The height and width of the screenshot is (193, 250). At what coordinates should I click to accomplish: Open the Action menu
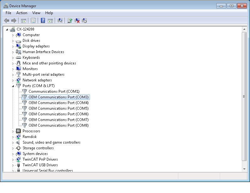(22, 13)
